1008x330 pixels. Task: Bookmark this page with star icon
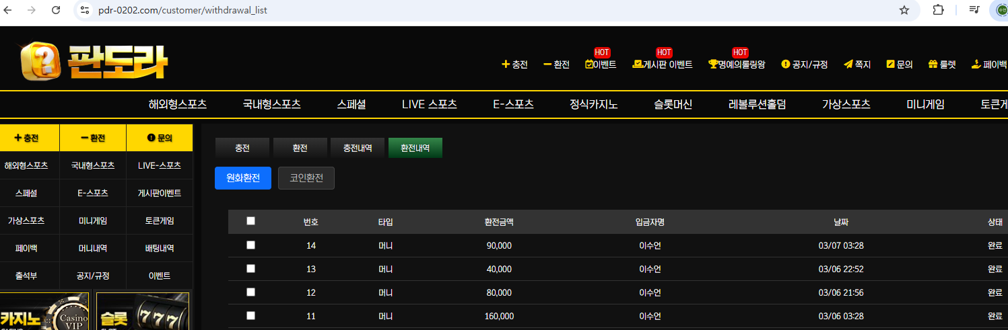[x=904, y=10]
